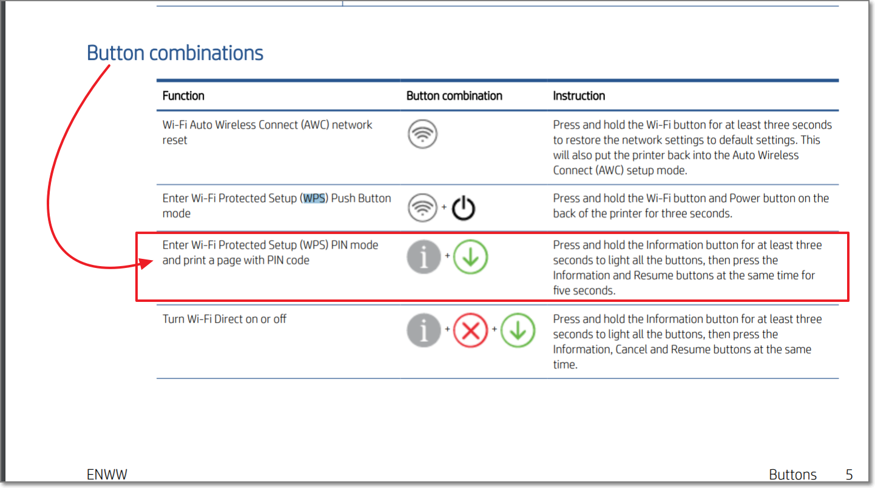Click instruction 'Press and hold the Wi-Fi button and Power button'
This screenshot has height=488, width=875.
tap(691, 206)
